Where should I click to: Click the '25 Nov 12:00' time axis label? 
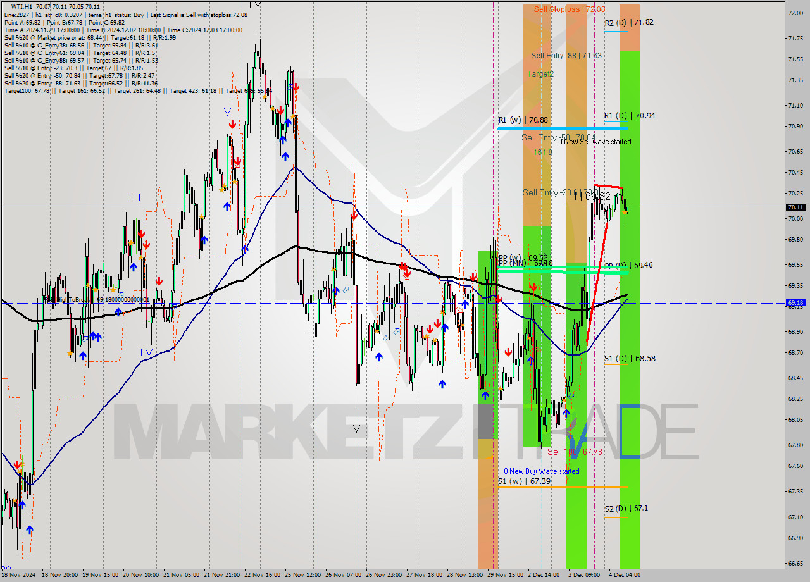point(302,575)
